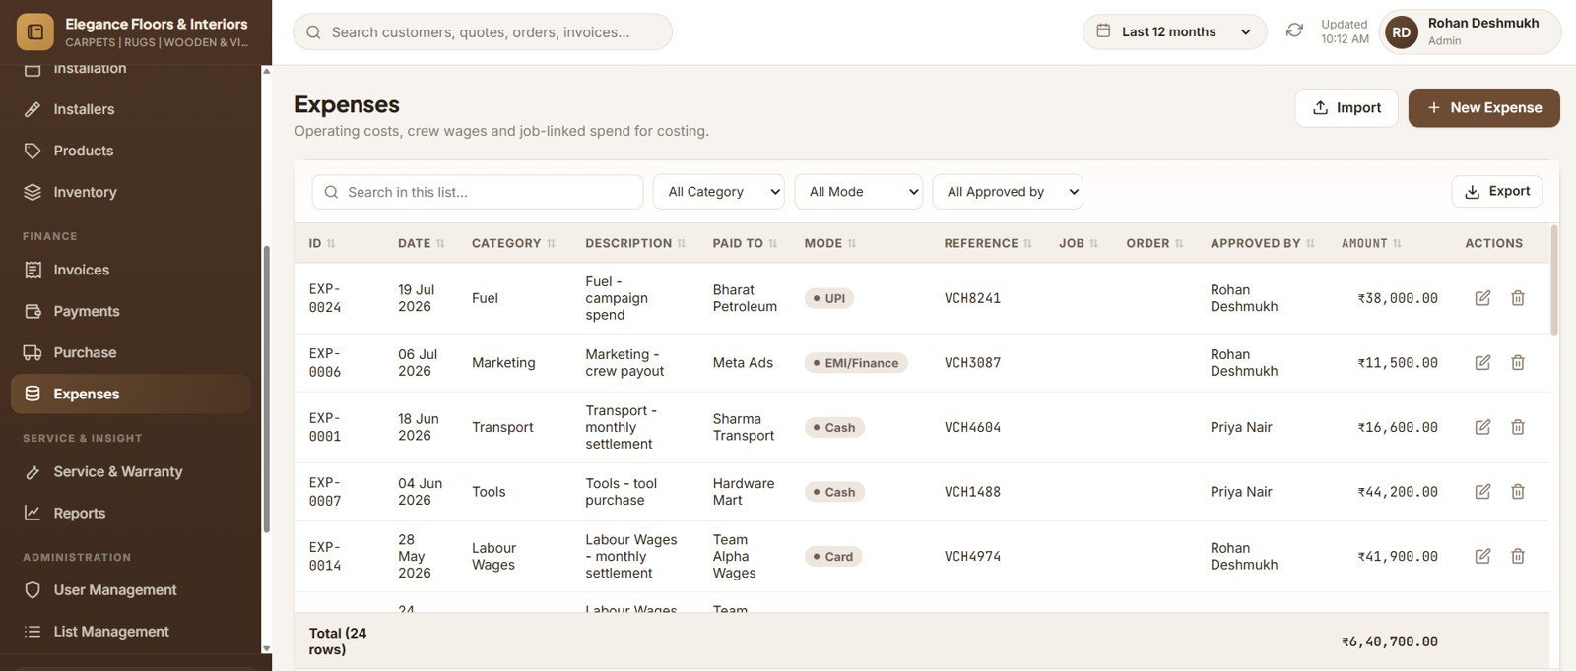The image size is (1576, 671).
Task: Click the New Expense button
Action: 1483,108
